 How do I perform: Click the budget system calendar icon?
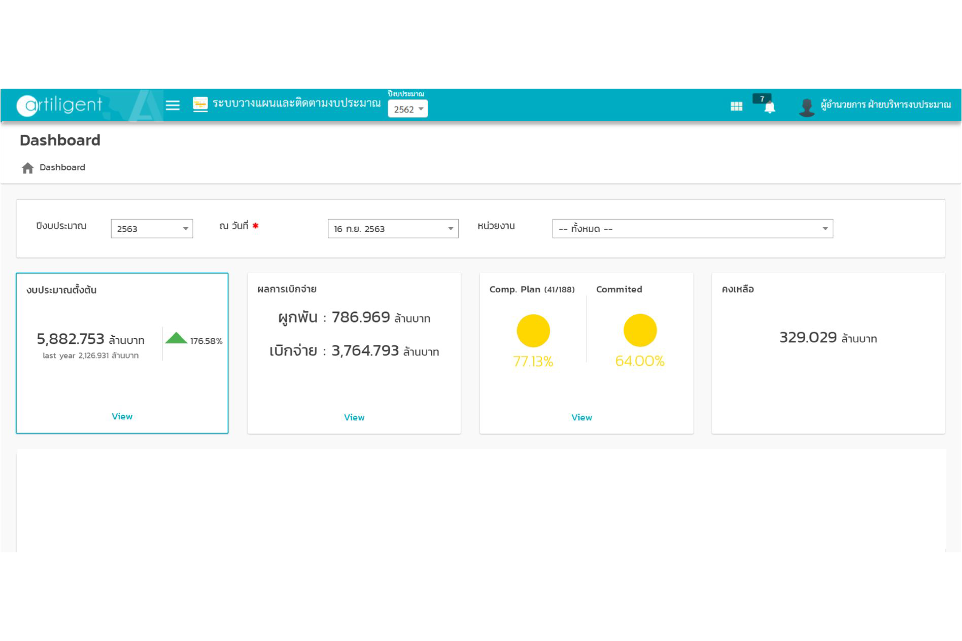200,104
